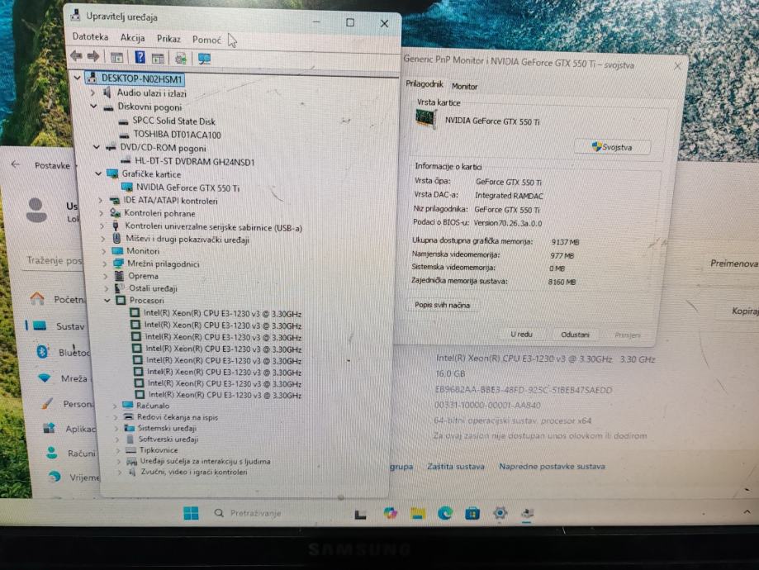Select the last Intel Xeon E3-1230 v3 entry

[225, 395]
